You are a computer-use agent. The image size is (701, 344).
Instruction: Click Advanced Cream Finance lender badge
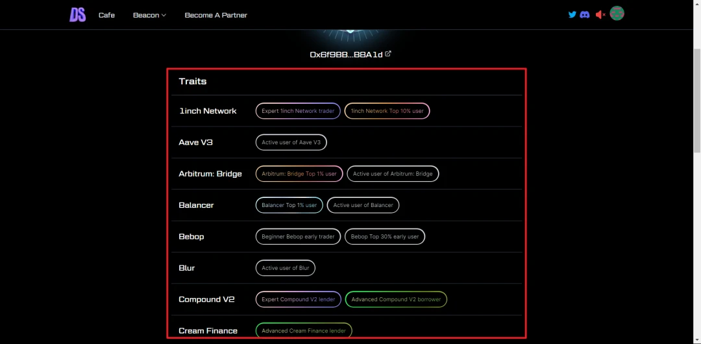pyautogui.click(x=304, y=330)
